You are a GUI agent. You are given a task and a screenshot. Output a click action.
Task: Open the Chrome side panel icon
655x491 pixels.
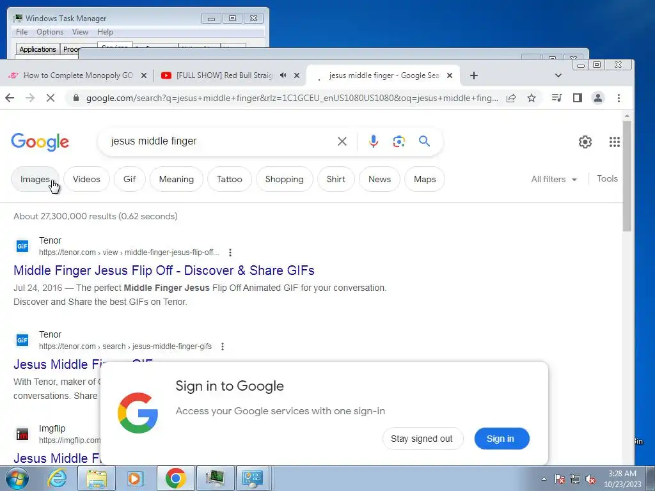pyautogui.click(x=578, y=98)
